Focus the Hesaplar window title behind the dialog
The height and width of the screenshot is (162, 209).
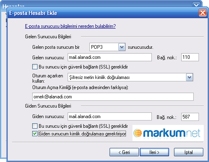(x=13, y=6)
